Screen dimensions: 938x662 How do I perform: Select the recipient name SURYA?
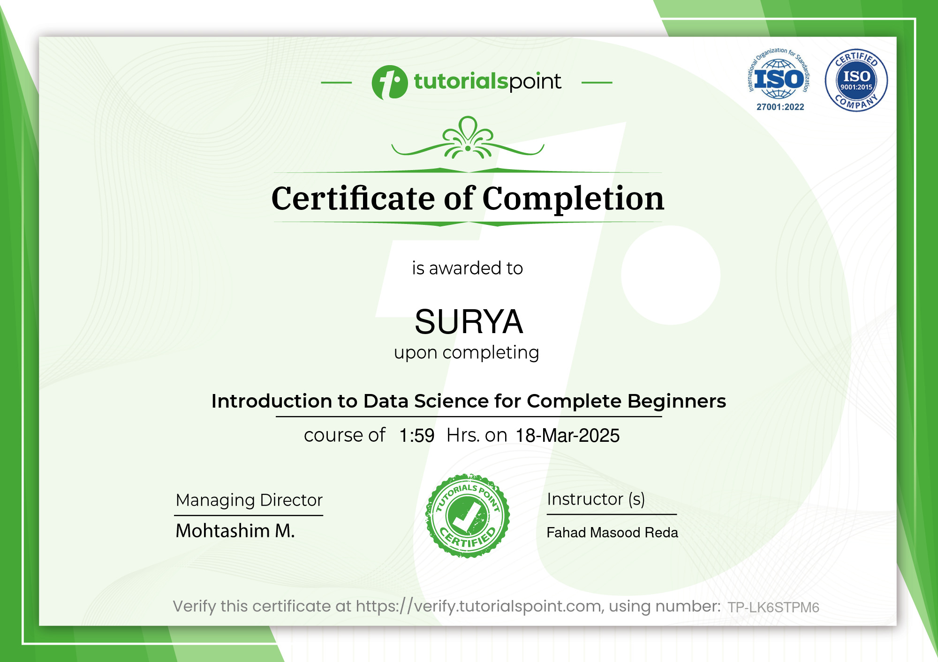click(x=469, y=322)
